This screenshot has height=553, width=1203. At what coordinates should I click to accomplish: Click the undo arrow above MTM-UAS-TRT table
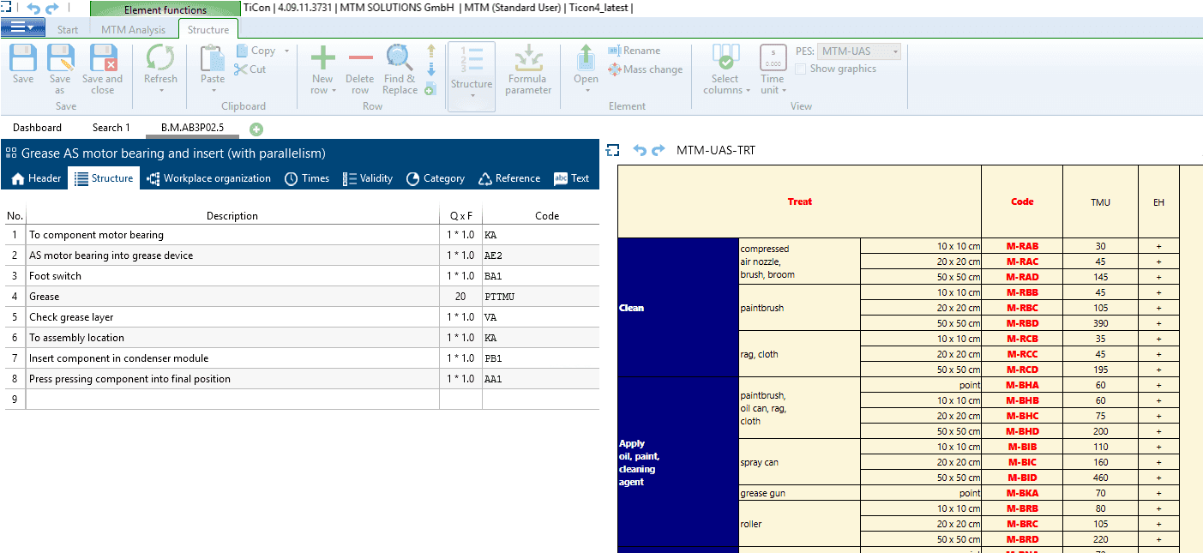click(640, 150)
